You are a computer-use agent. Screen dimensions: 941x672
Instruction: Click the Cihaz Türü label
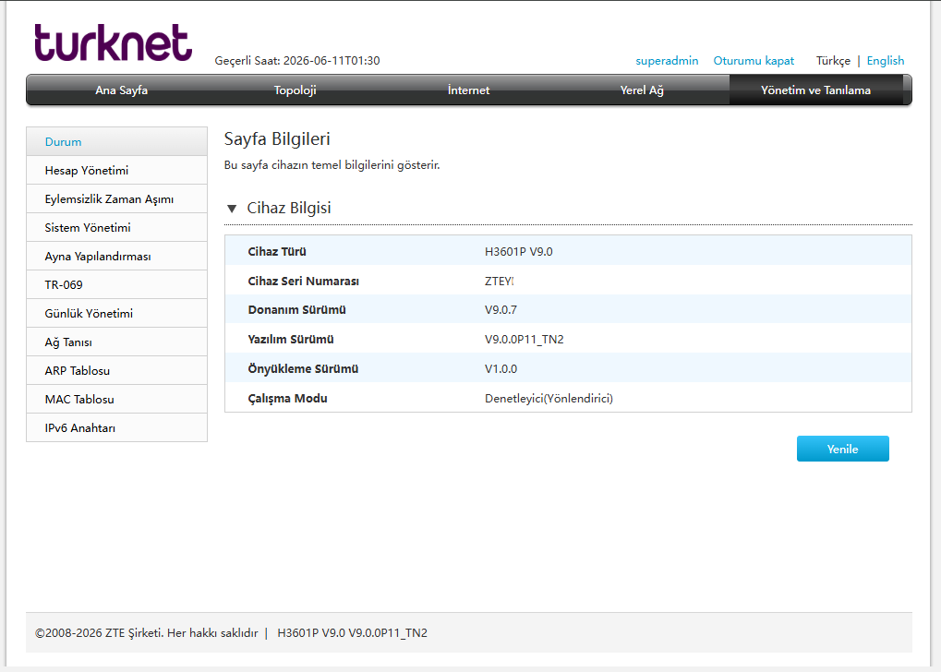[277, 251]
